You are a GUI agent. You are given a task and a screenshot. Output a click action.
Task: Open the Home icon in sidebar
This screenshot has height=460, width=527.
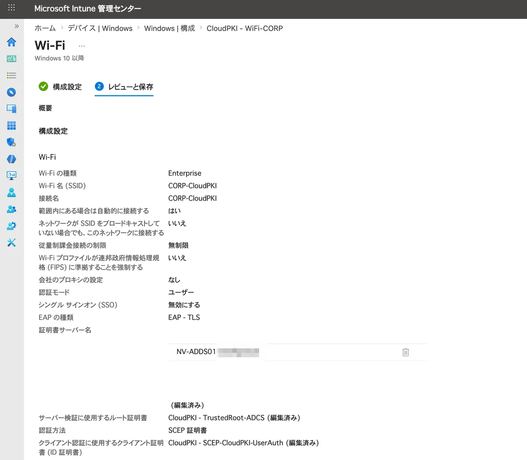pyautogui.click(x=11, y=42)
